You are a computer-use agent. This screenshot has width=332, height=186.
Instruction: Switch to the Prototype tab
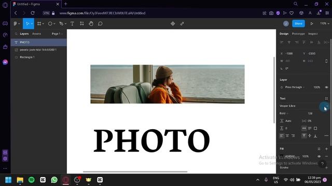pos(298,34)
